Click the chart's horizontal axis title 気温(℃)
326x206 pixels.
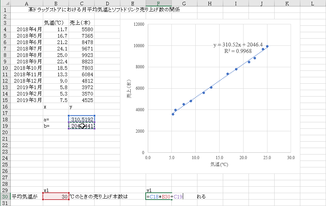coord(219,165)
